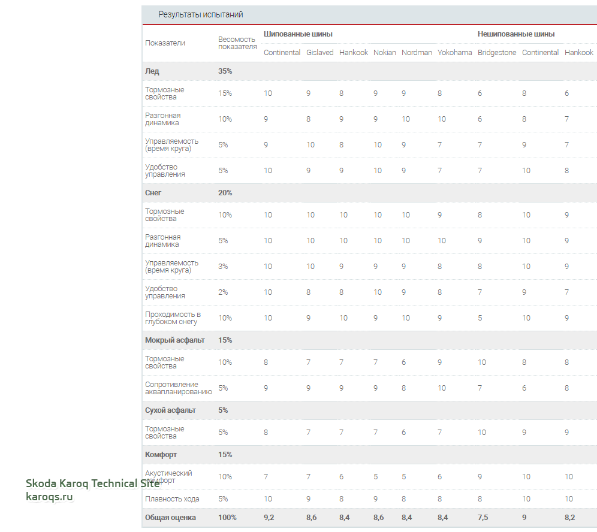The height and width of the screenshot is (532, 597).
Task: Click the 7,5 overall score for Bridgestone
Action: click(x=483, y=518)
